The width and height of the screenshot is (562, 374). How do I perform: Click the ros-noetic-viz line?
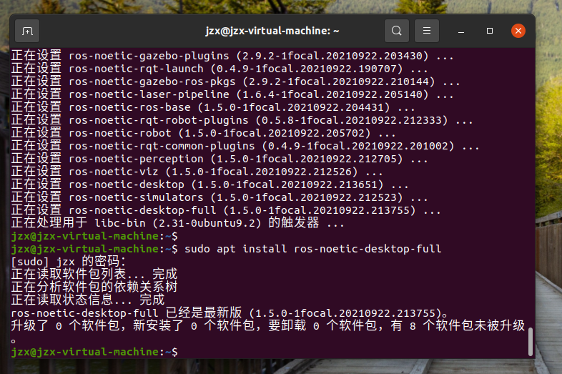(197, 172)
